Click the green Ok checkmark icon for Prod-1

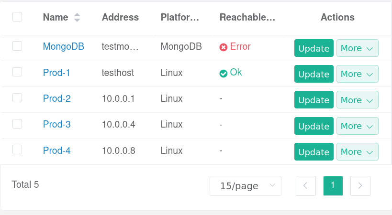(223, 73)
